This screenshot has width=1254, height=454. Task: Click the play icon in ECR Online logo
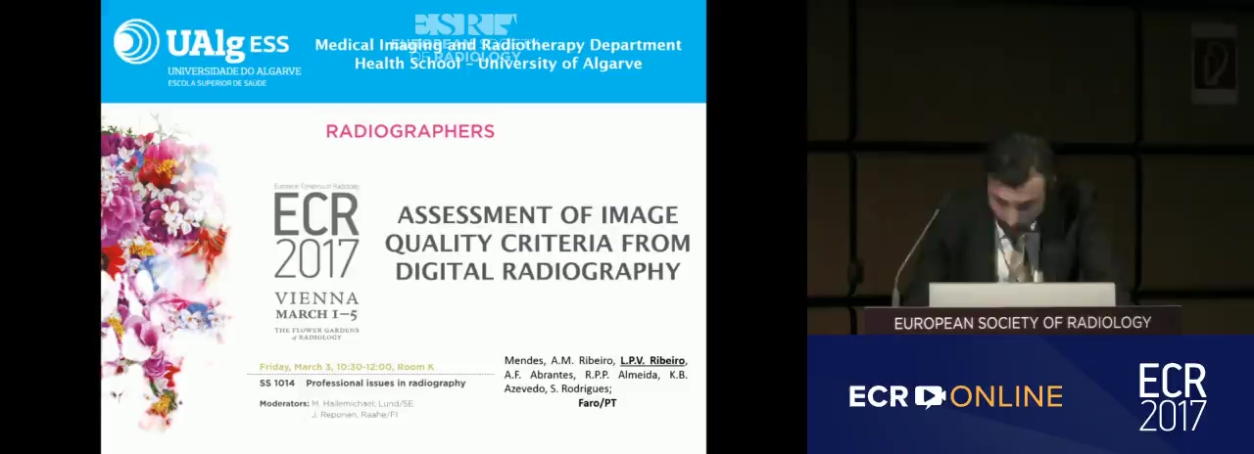(x=930, y=396)
